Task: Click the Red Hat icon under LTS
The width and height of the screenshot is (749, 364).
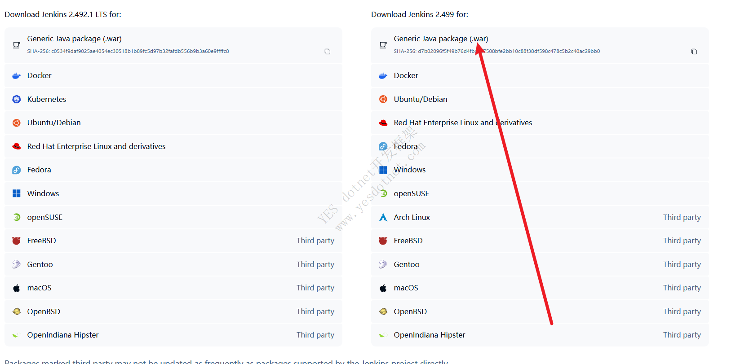Action: (x=17, y=146)
